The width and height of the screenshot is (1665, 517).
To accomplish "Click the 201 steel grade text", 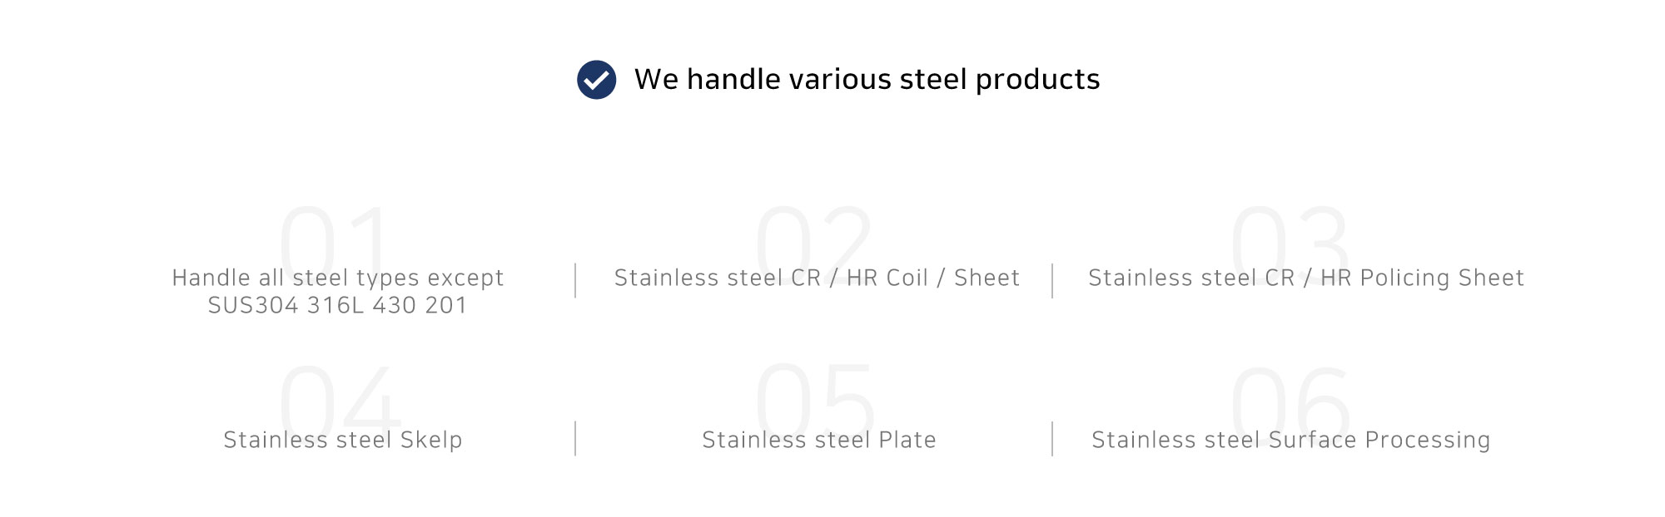I will click(x=445, y=305).
